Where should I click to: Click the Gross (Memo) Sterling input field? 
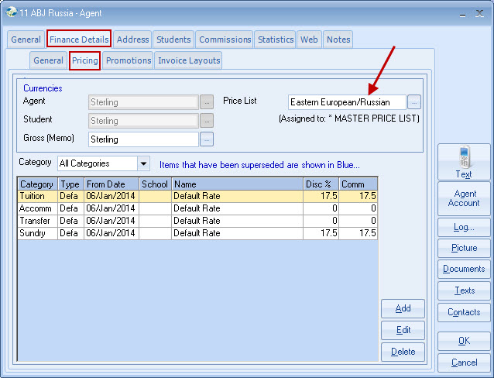pyautogui.click(x=143, y=139)
